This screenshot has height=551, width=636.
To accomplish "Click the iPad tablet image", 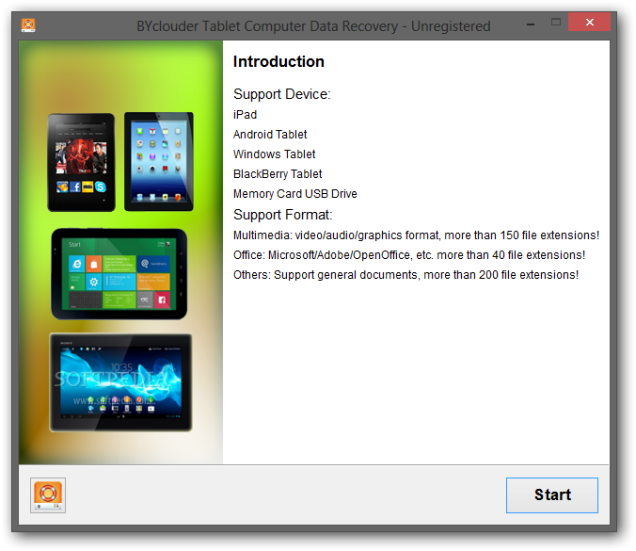I will (159, 162).
